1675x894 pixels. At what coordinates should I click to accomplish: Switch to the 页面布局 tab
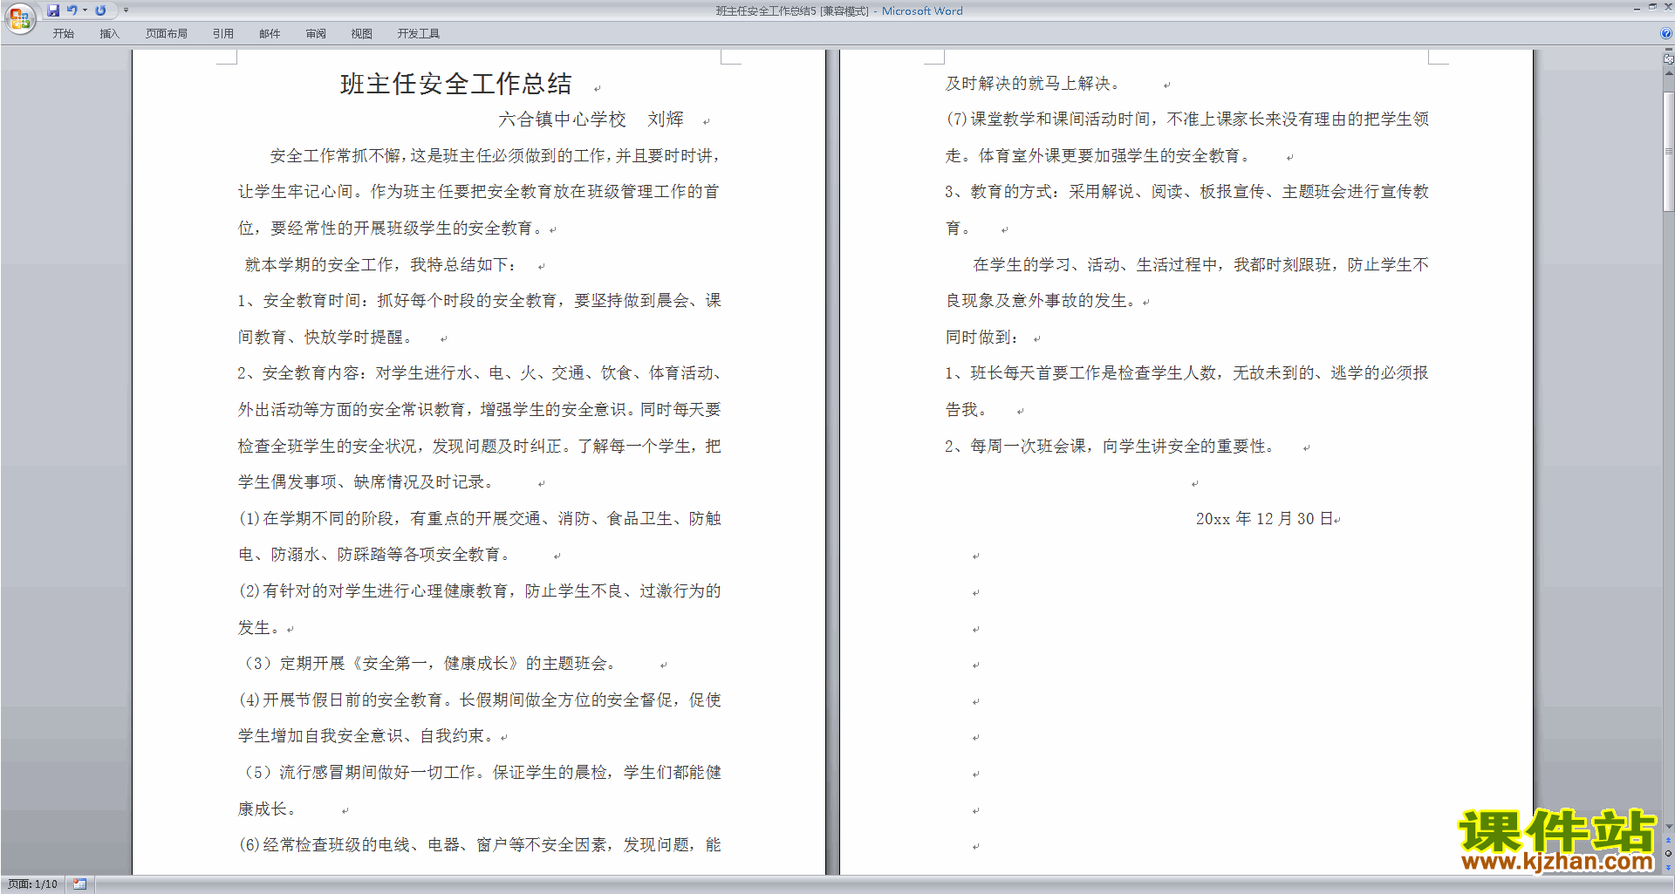coord(167,34)
